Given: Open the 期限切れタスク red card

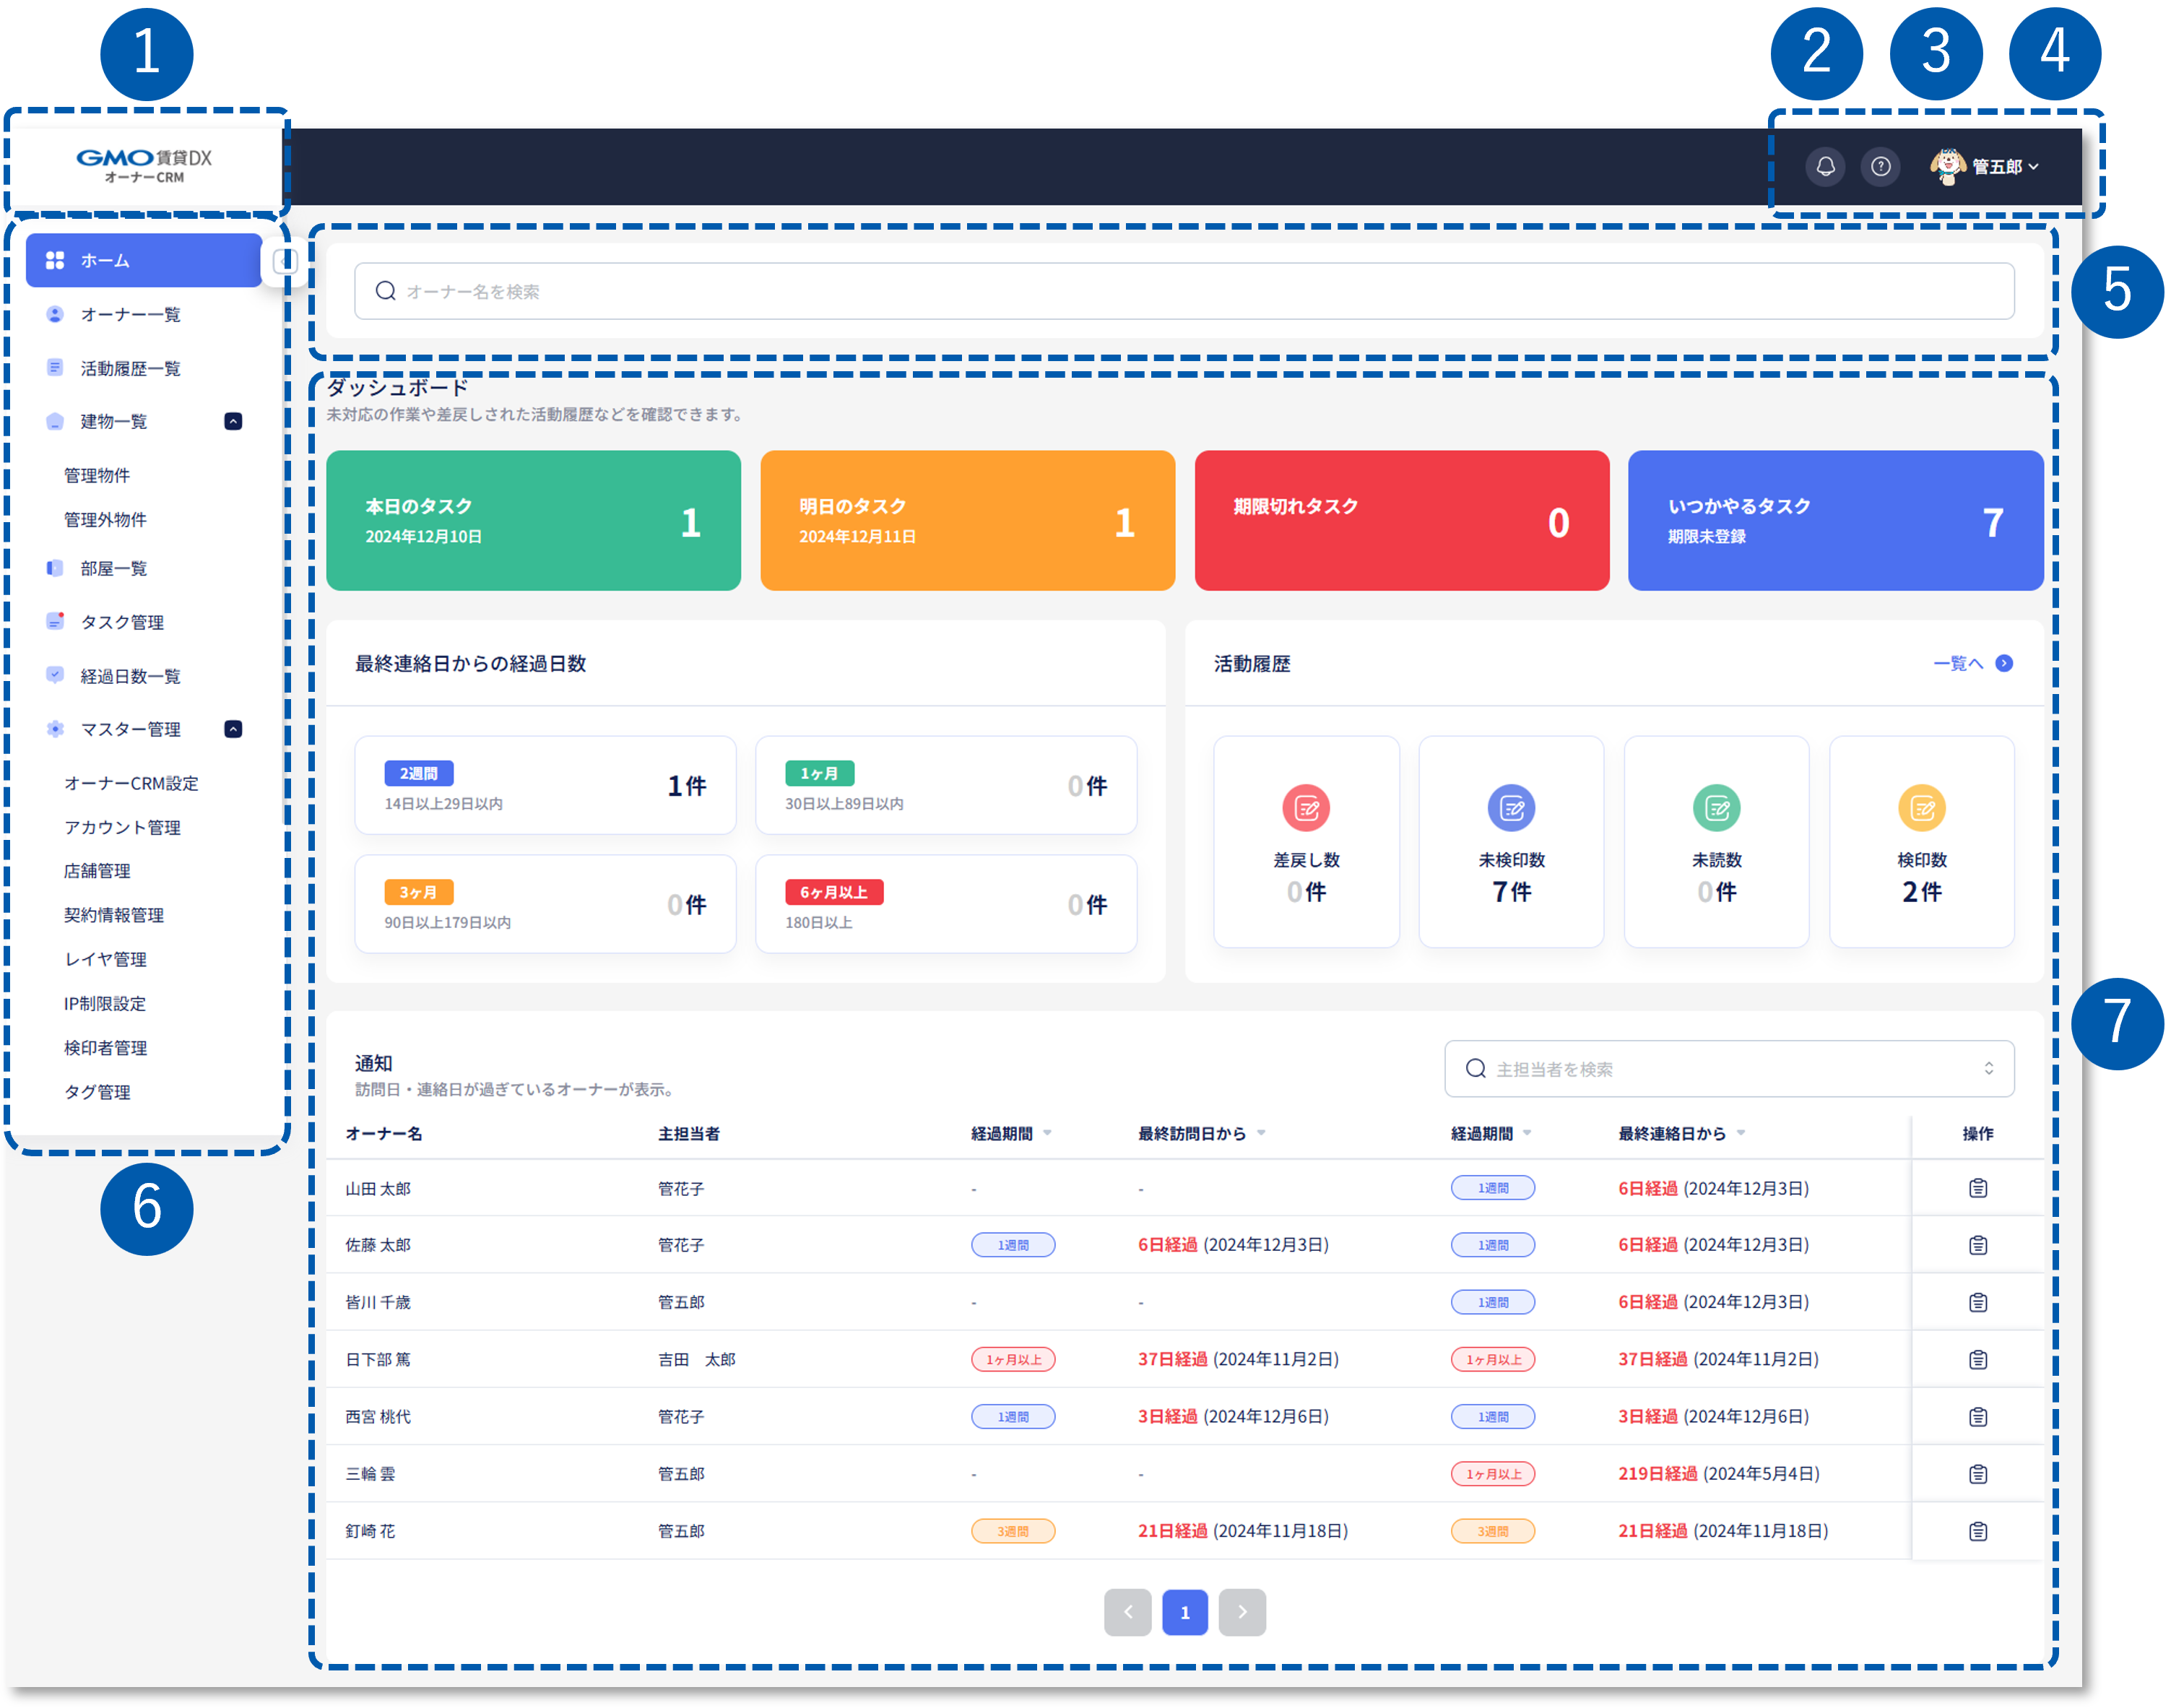Looking at the screenshot, I should coord(1402,520).
